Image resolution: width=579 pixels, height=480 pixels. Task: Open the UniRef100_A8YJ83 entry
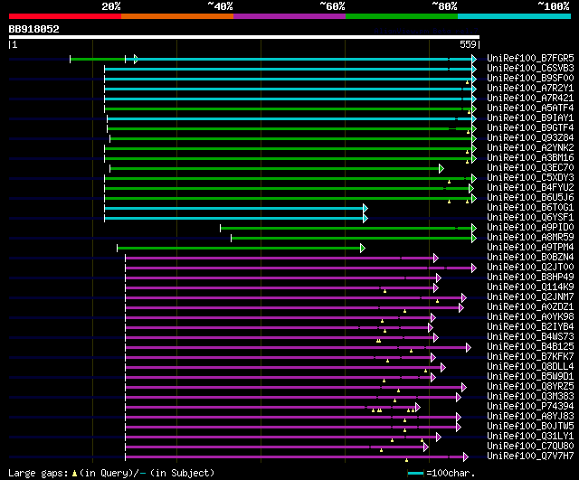pos(530,417)
